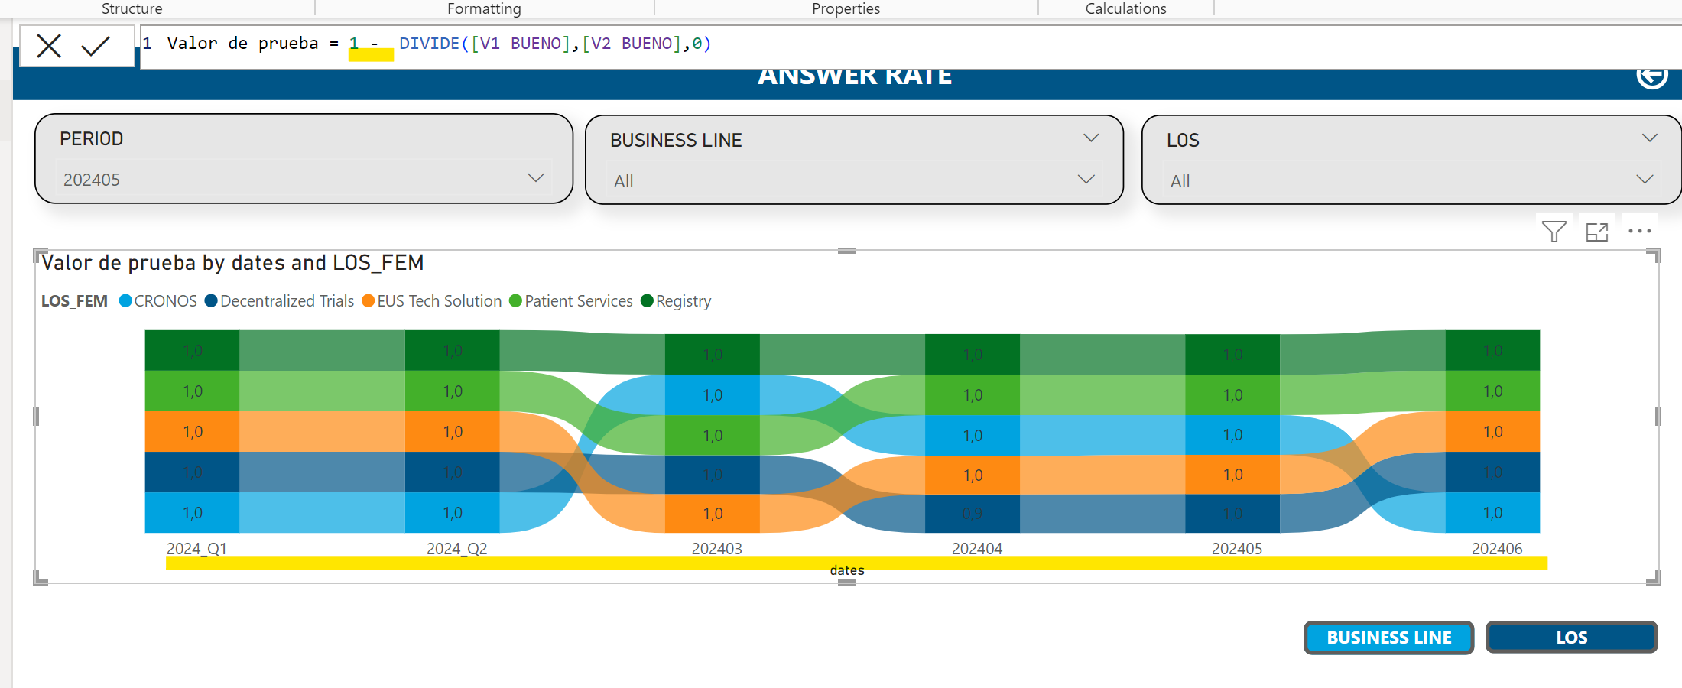This screenshot has width=1682, height=688.
Task: Collapse the BUSINESS LINE slicer header chevron
Action: (x=1091, y=138)
